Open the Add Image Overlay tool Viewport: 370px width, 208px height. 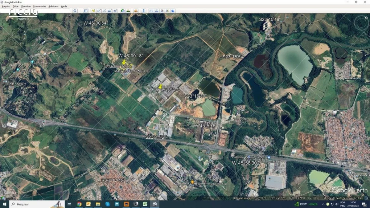109,11
